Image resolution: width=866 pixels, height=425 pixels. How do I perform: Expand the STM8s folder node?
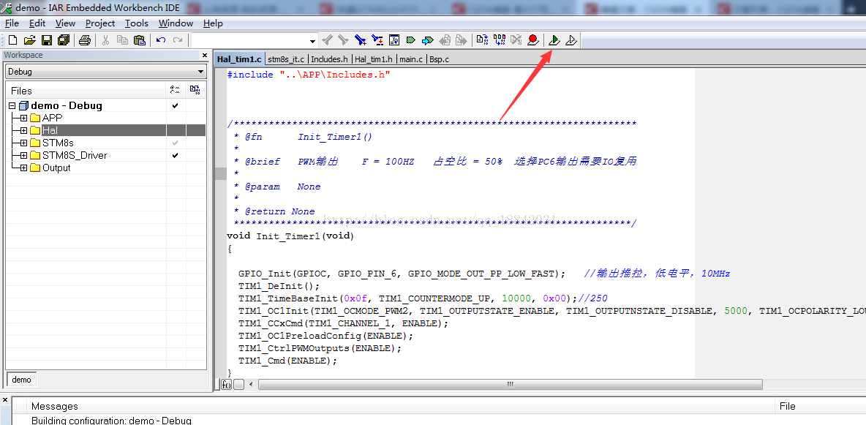(x=23, y=143)
